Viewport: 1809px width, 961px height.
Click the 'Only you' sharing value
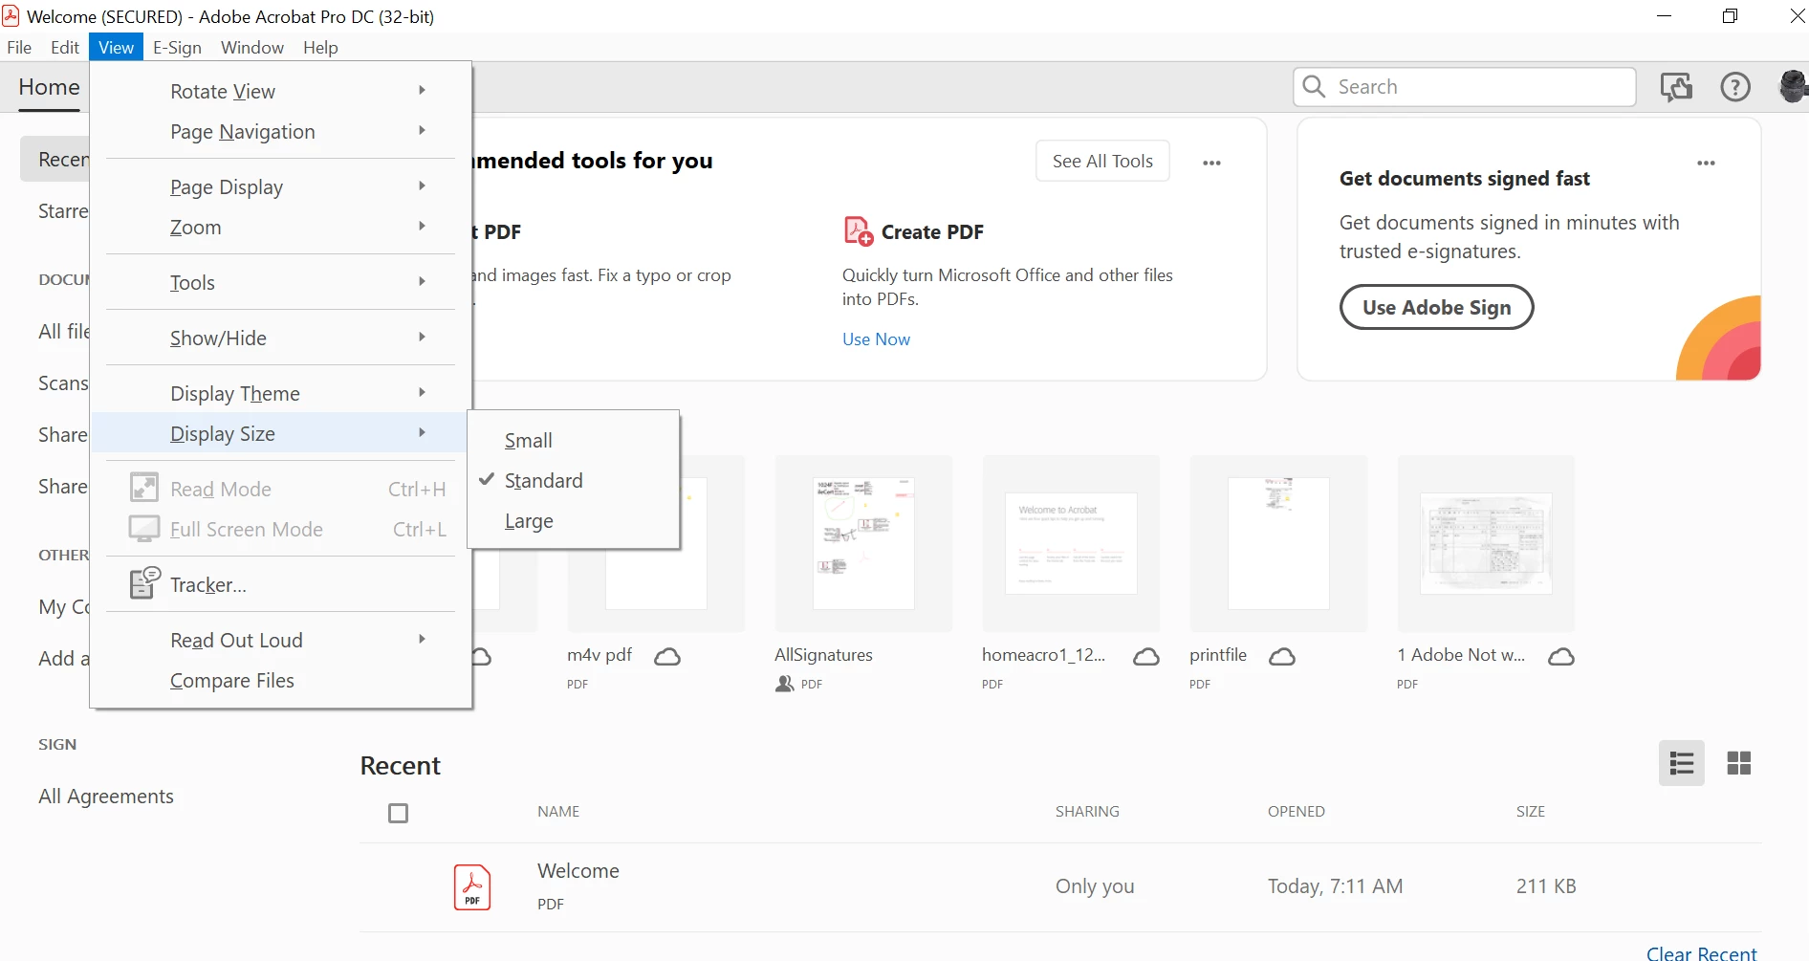(1095, 885)
